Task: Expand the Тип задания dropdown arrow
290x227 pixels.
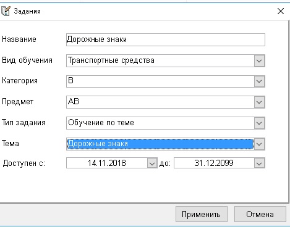Action: click(x=259, y=123)
